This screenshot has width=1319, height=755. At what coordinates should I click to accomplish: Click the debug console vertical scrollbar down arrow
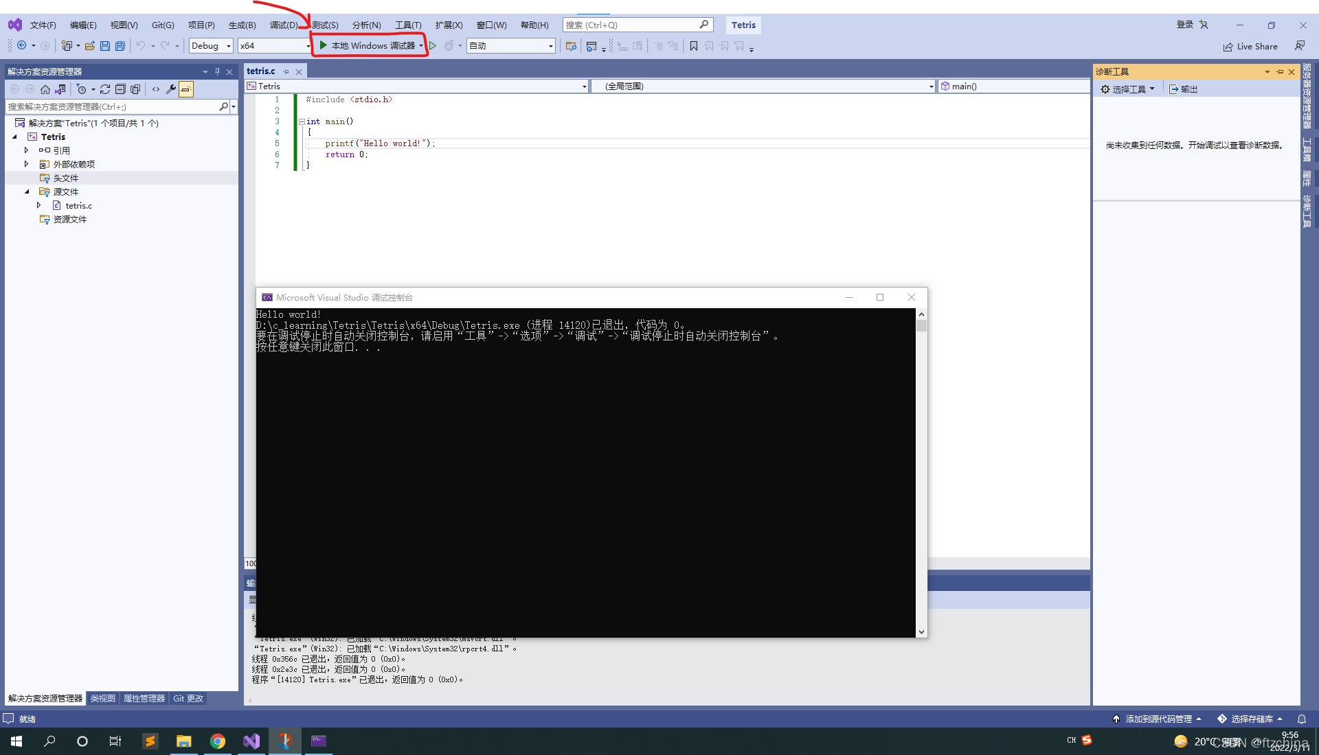click(x=921, y=632)
